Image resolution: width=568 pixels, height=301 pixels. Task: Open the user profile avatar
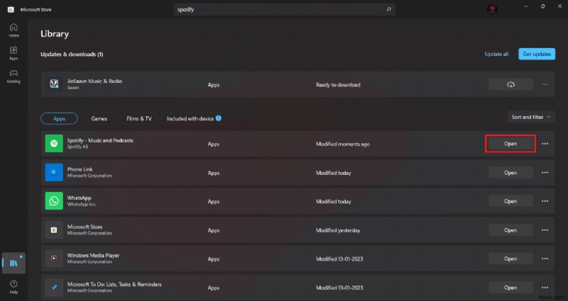coord(492,9)
